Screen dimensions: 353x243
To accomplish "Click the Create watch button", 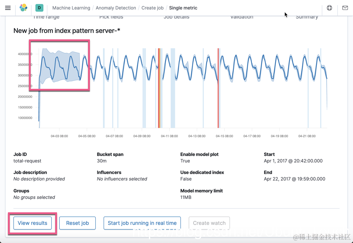I will (x=209, y=223).
